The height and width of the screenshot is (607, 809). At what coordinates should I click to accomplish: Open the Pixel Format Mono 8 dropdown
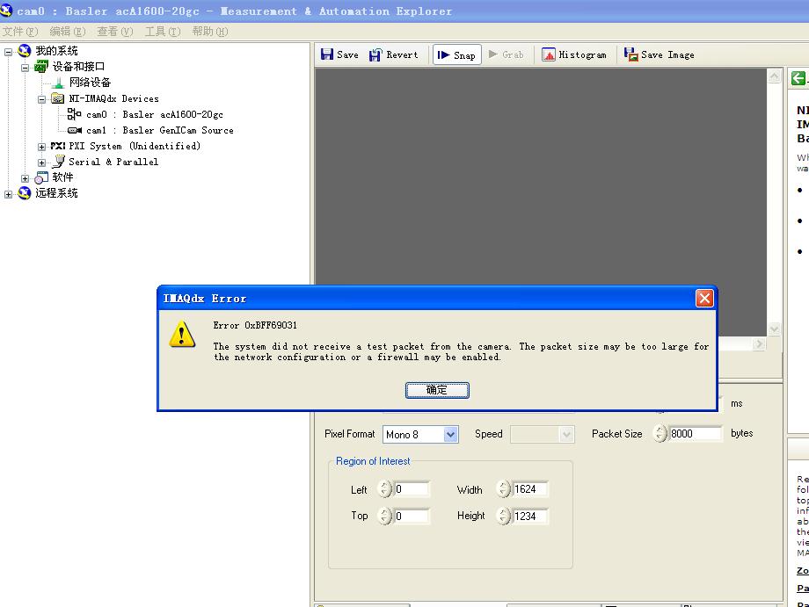[x=450, y=434]
